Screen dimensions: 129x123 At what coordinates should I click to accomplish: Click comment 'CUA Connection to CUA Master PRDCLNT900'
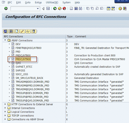(x=100, y=59)
